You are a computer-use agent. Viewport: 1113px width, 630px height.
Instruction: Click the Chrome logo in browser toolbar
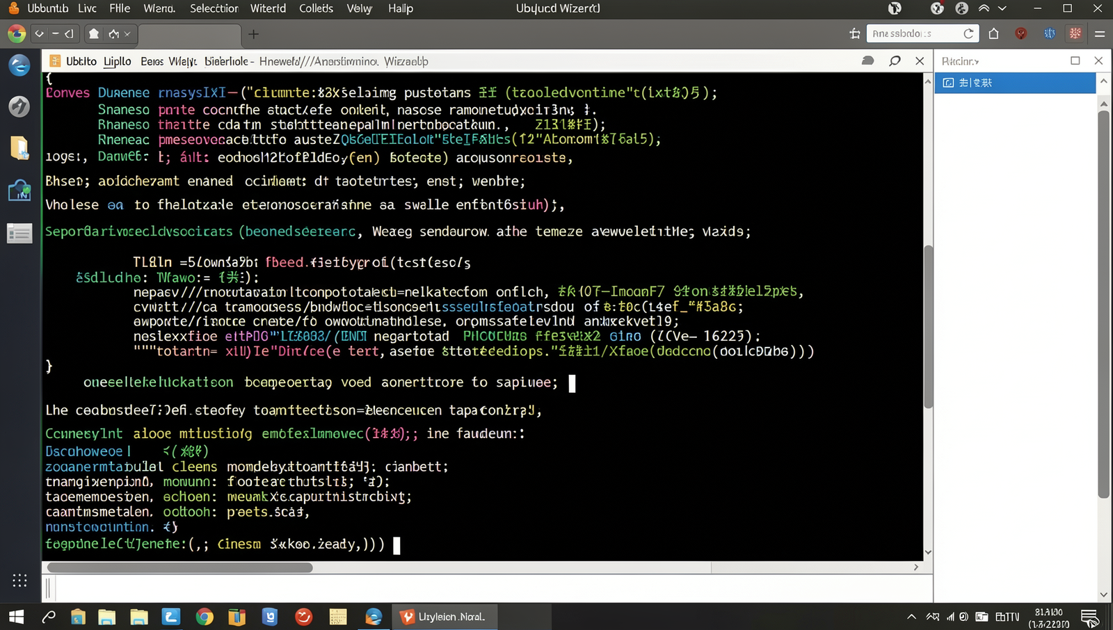coord(17,33)
